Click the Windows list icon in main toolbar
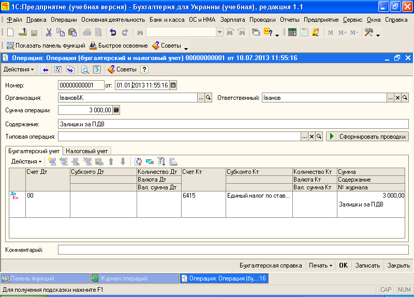This screenshot has width=414, height=297. (256, 33)
